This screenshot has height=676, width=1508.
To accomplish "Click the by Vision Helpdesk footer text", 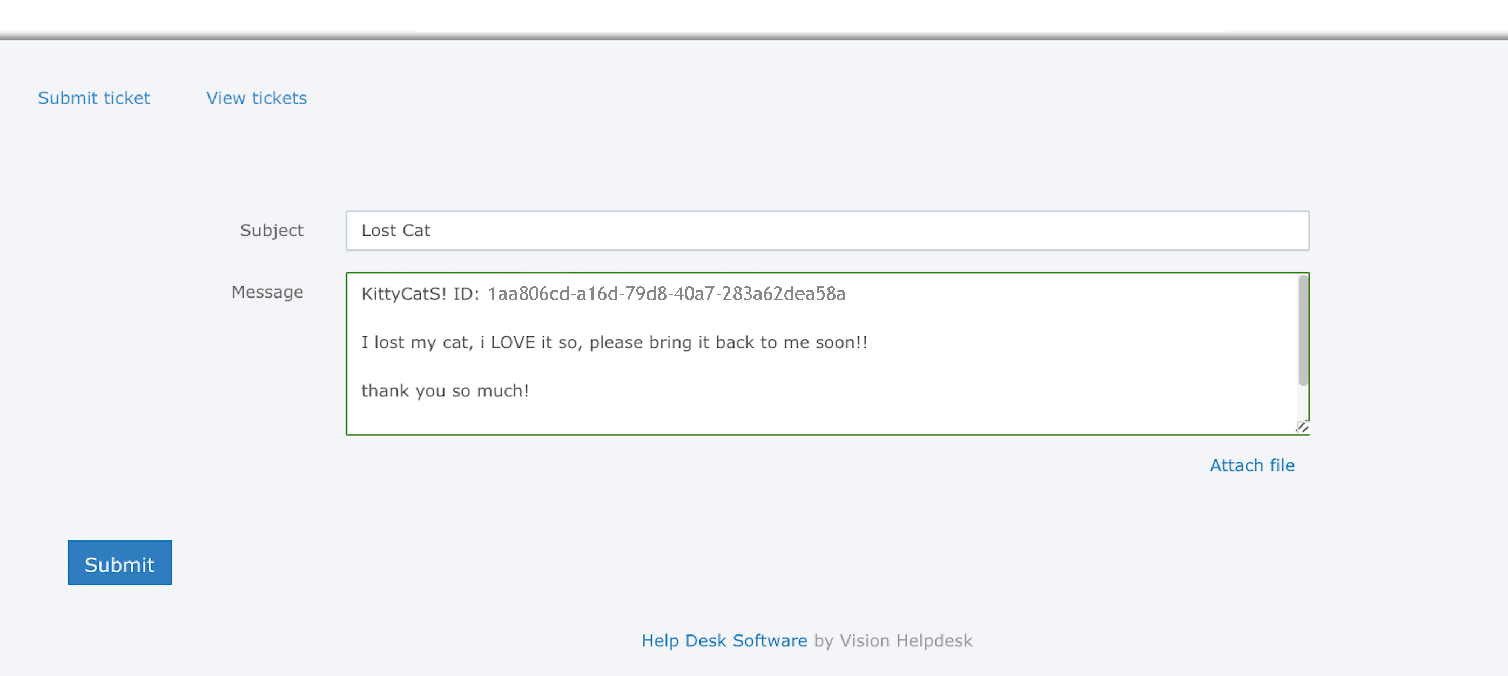I will (893, 641).
